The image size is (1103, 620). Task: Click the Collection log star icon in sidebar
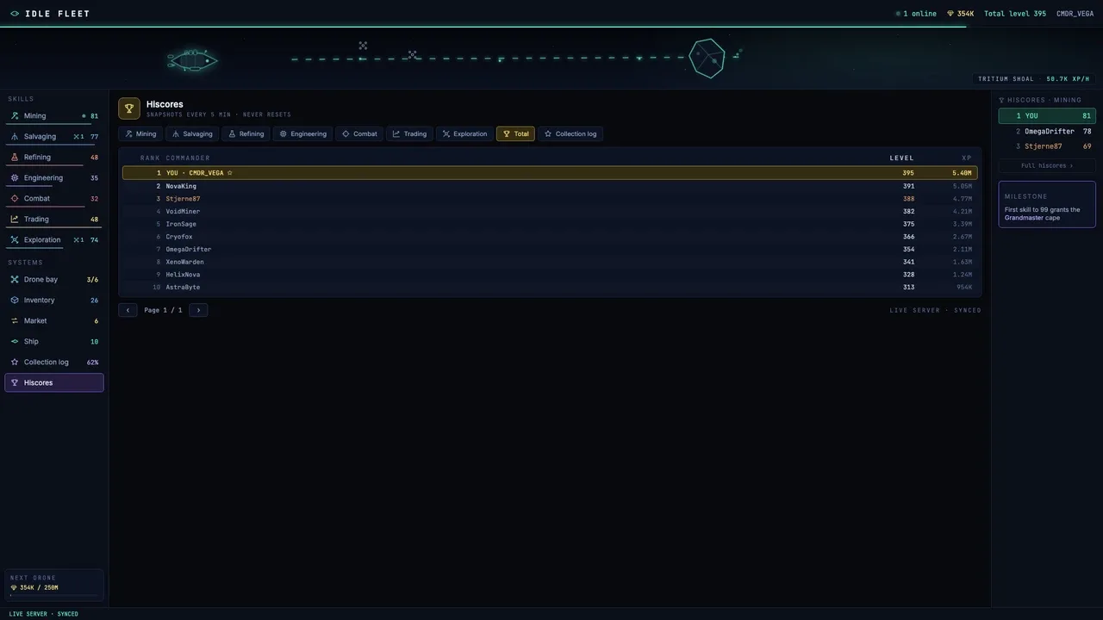pyautogui.click(x=15, y=363)
